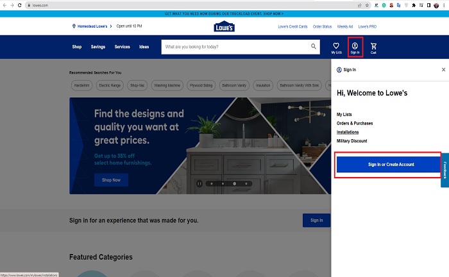The width and height of the screenshot is (449, 277).
Task: Open the Feedback side tab
Action: tap(445, 171)
